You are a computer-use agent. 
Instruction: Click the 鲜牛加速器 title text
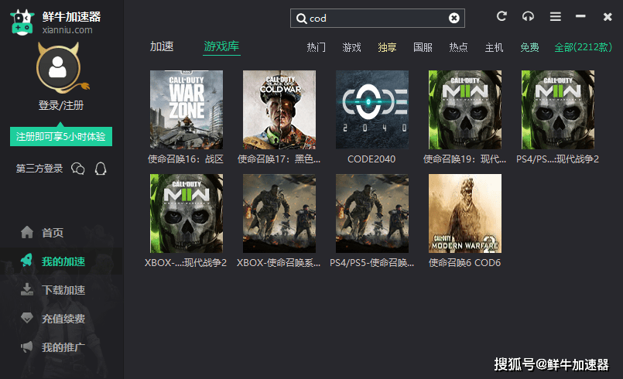71,16
